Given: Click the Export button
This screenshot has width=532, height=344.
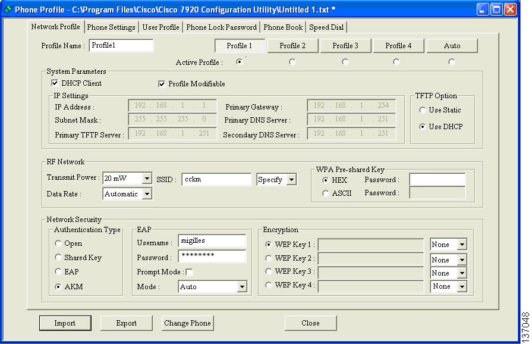Looking at the screenshot, I should click(x=127, y=323).
